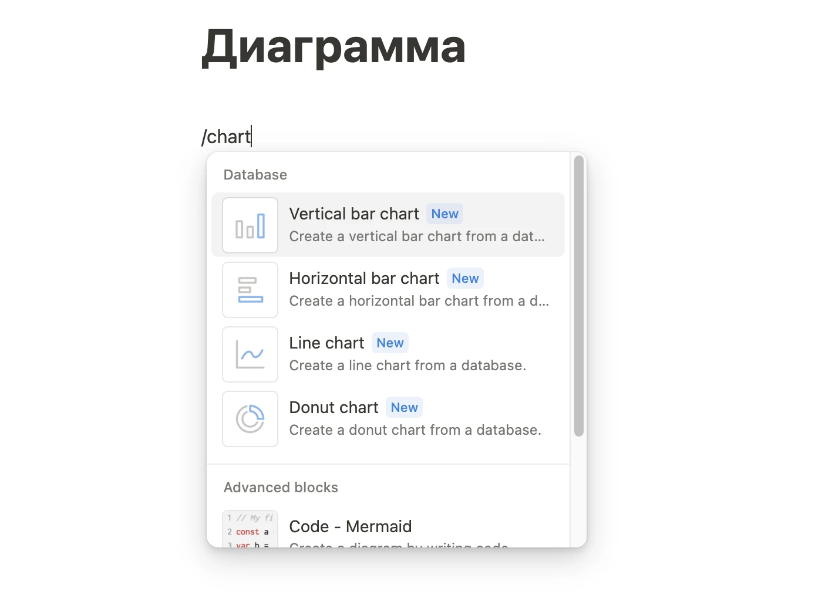Click the New badge next to Line chart

coord(390,343)
